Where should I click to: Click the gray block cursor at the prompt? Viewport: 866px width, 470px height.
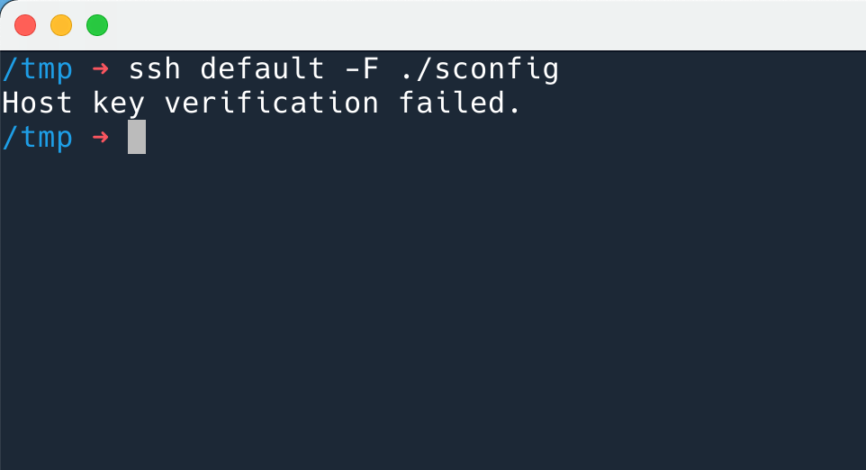point(137,137)
